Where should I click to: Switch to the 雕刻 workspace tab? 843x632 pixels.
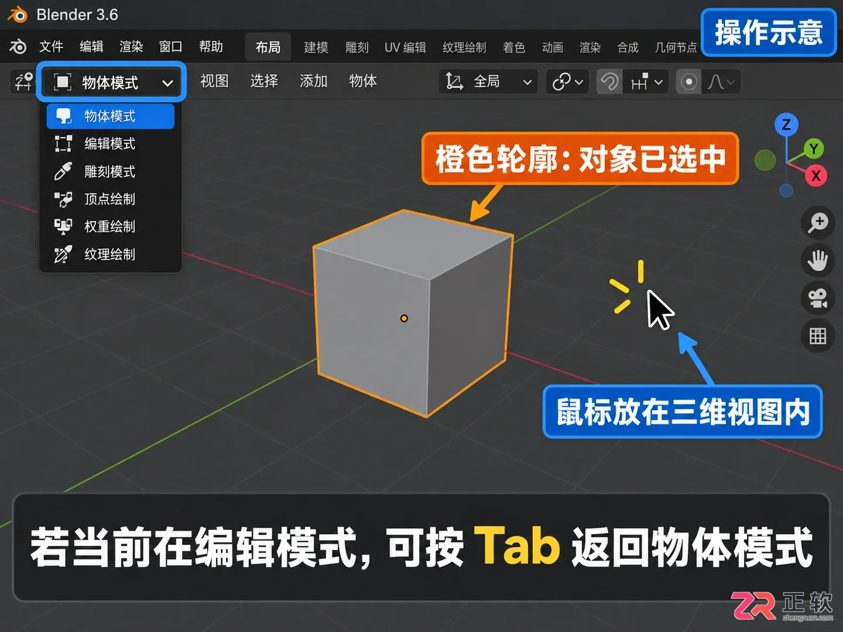tap(357, 47)
